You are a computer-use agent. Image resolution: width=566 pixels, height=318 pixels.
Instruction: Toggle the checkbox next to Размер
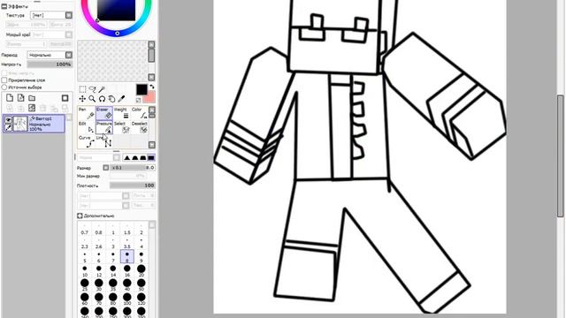pos(106,168)
